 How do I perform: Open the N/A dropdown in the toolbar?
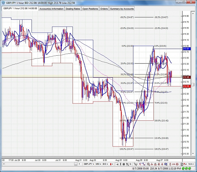(x=191, y=164)
